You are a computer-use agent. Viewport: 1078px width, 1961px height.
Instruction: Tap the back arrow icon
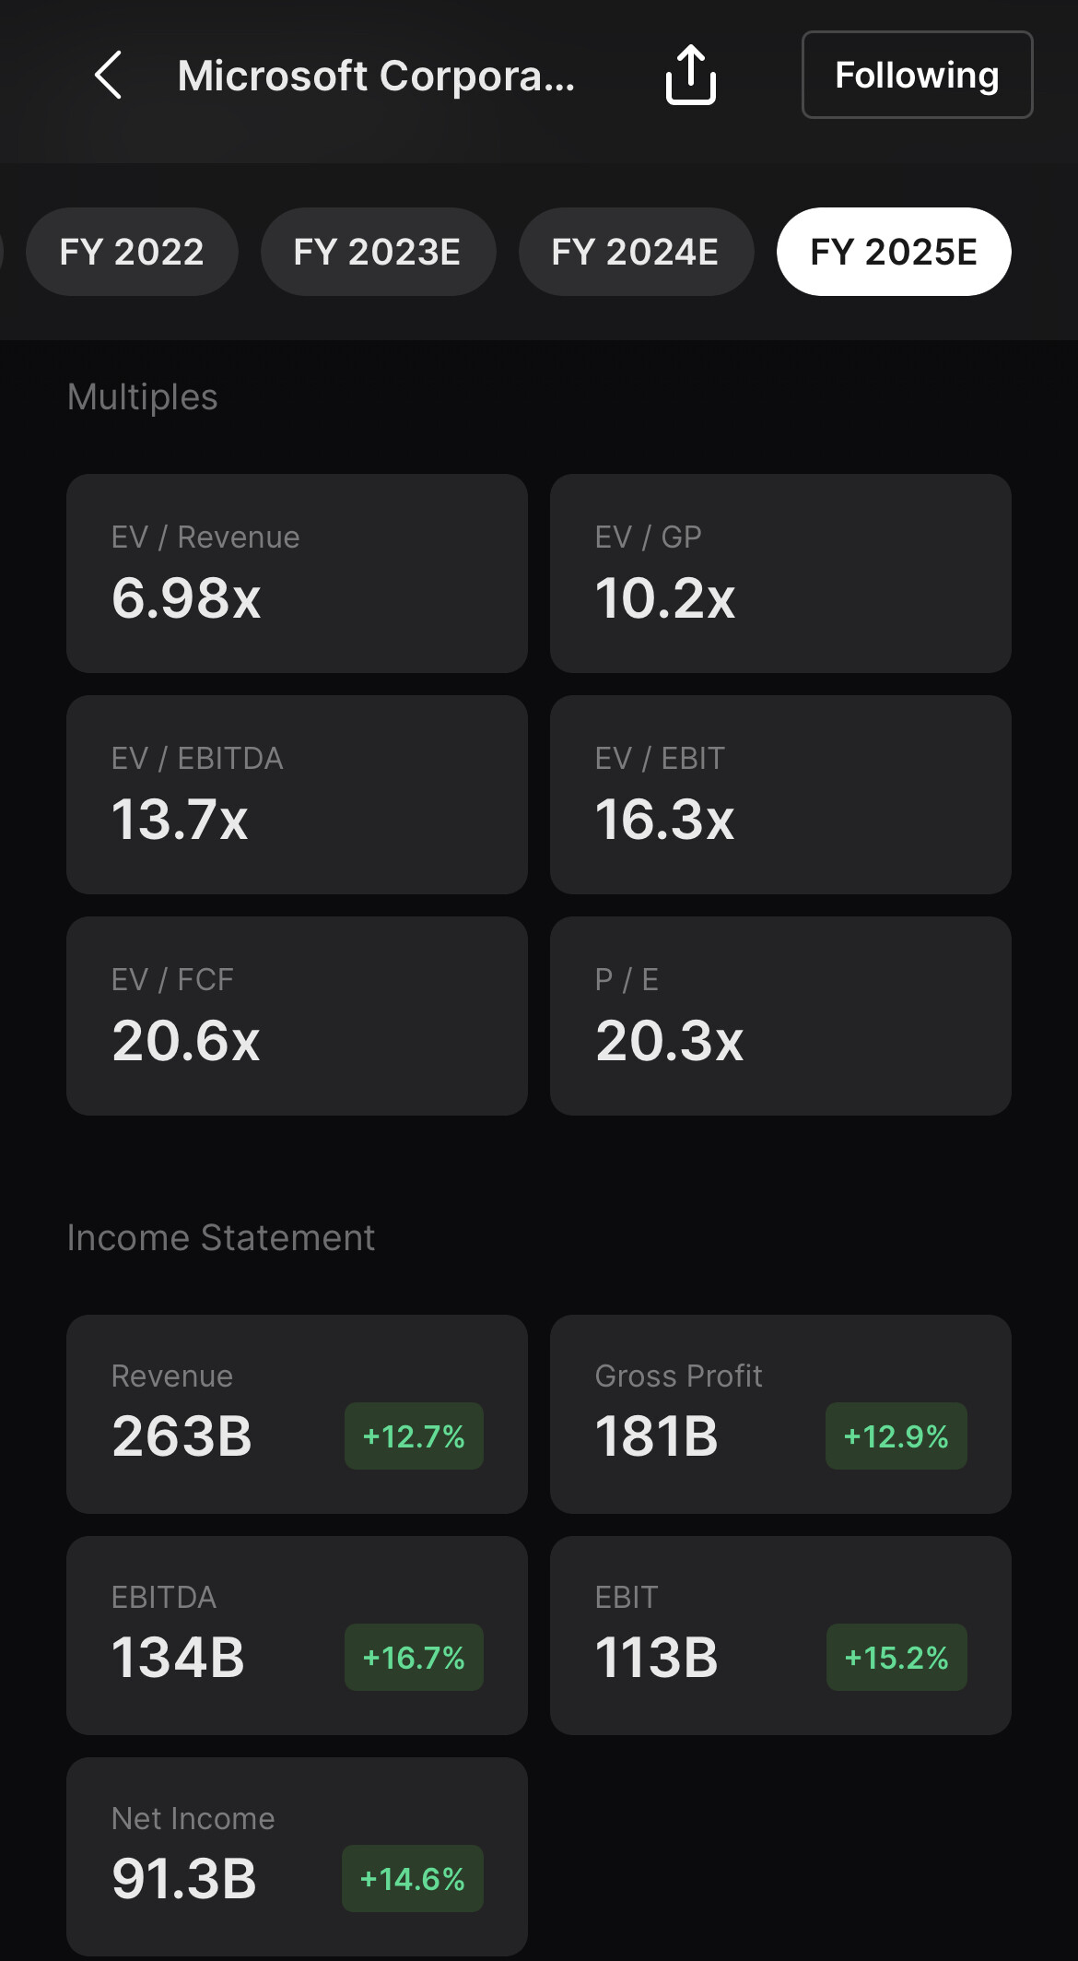tap(109, 75)
